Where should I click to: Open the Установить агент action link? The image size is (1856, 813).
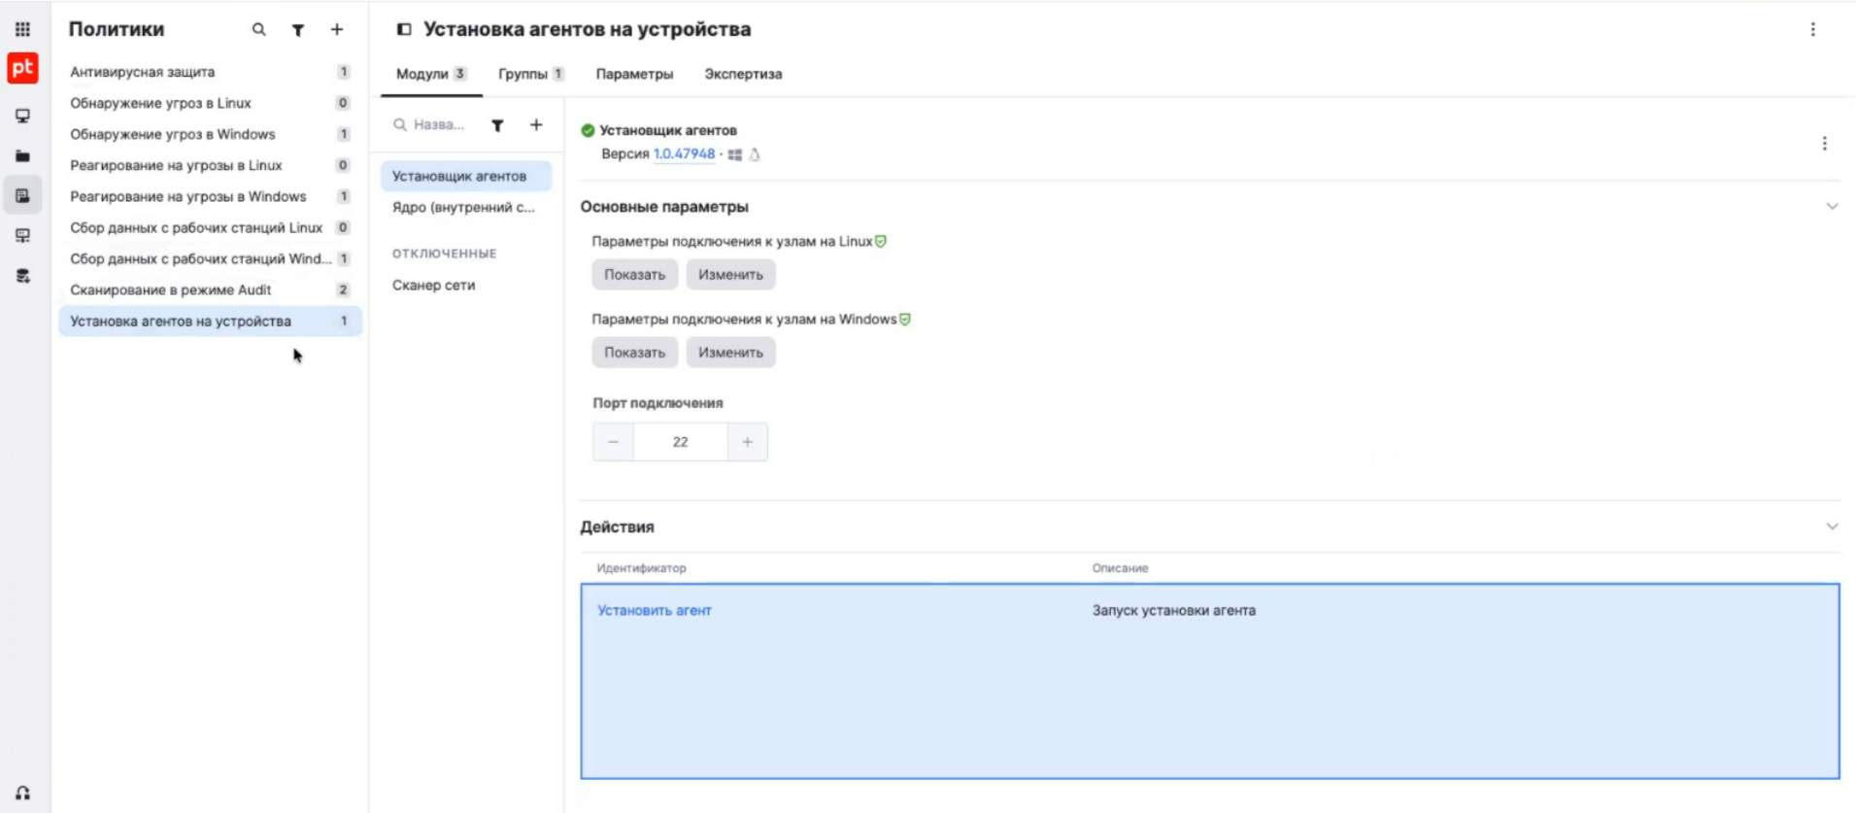(655, 610)
